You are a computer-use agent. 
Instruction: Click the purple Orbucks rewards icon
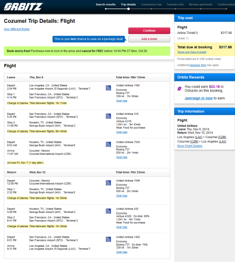[x=180, y=89]
